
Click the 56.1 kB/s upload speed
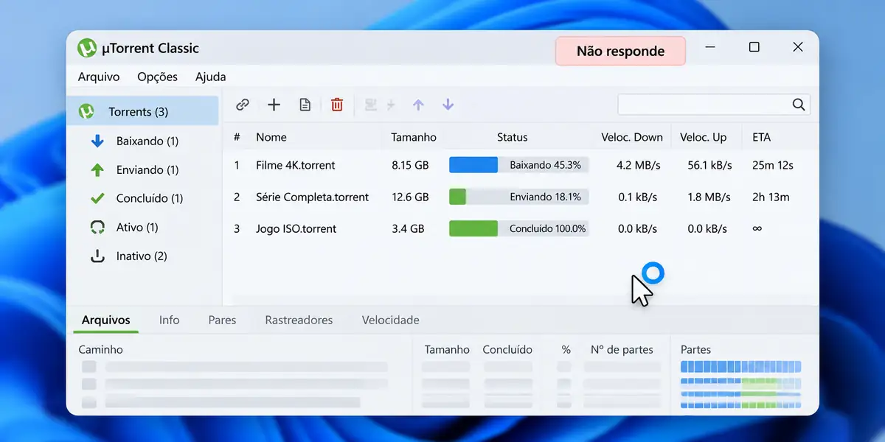(x=709, y=165)
